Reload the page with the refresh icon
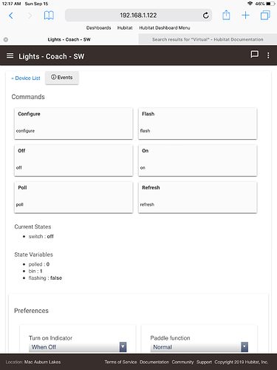 [x=205, y=16]
